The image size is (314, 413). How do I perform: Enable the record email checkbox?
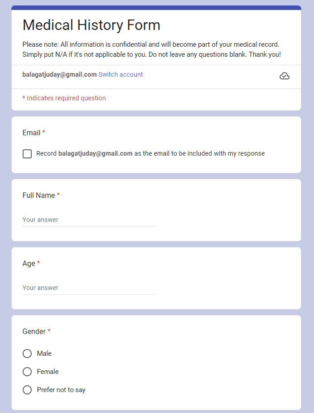[x=27, y=154]
